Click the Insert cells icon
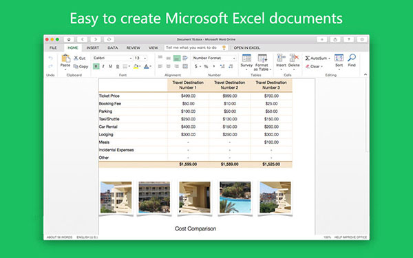Screen dimensions: 413x258 [281, 58]
